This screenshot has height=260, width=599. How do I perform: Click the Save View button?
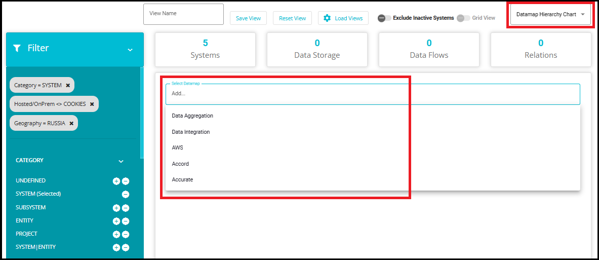(248, 18)
